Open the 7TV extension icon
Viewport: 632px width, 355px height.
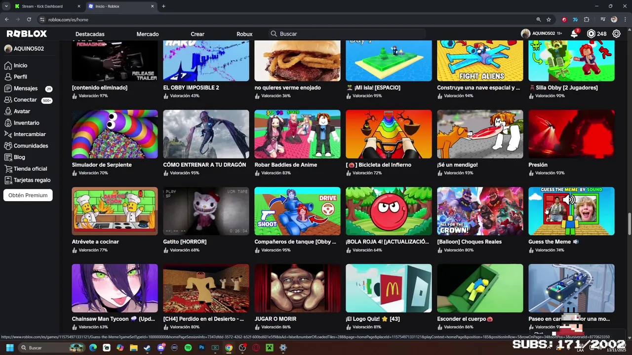tap(575, 20)
